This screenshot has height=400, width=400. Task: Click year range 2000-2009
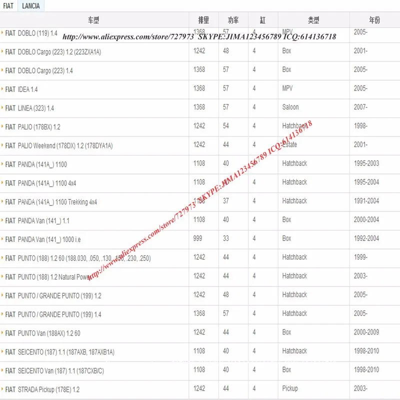coord(366,332)
